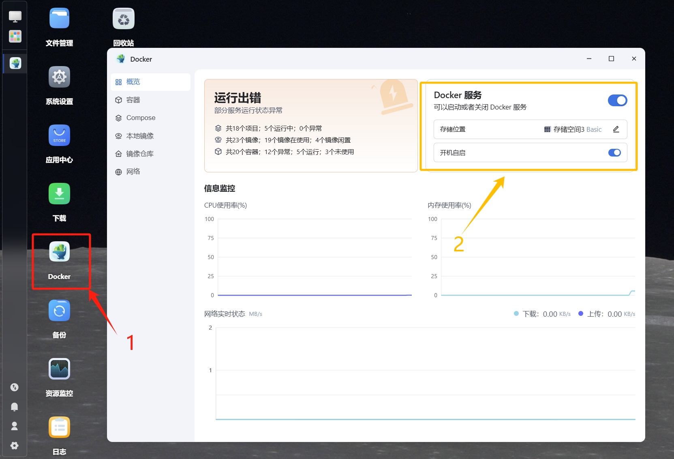
Task: Click the Docker whale logo in title bar
Action: 120,59
